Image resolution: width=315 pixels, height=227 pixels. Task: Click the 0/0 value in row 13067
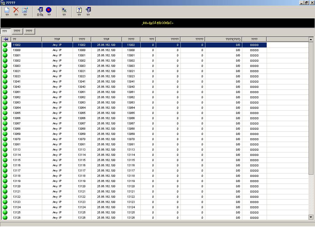tap(238, 123)
